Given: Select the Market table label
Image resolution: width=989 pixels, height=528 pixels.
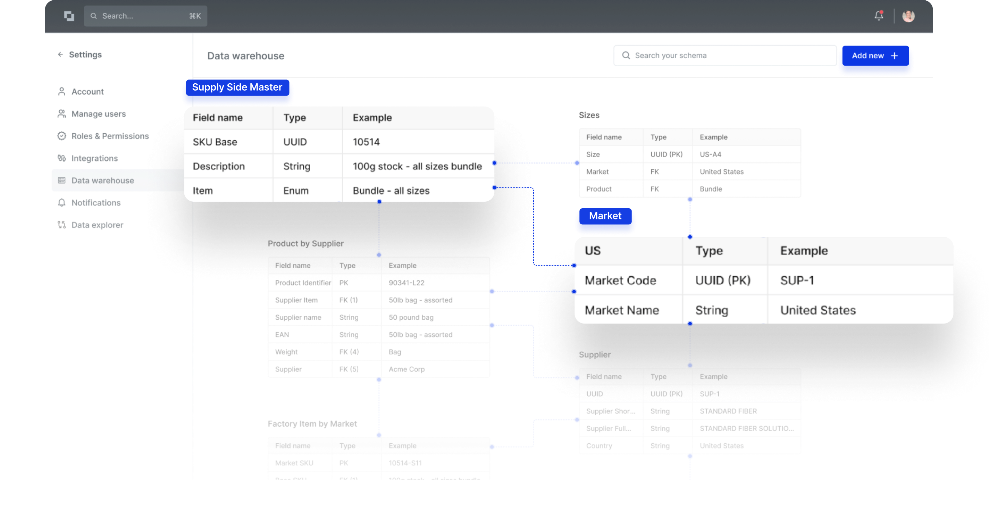Looking at the screenshot, I should tap(605, 216).
